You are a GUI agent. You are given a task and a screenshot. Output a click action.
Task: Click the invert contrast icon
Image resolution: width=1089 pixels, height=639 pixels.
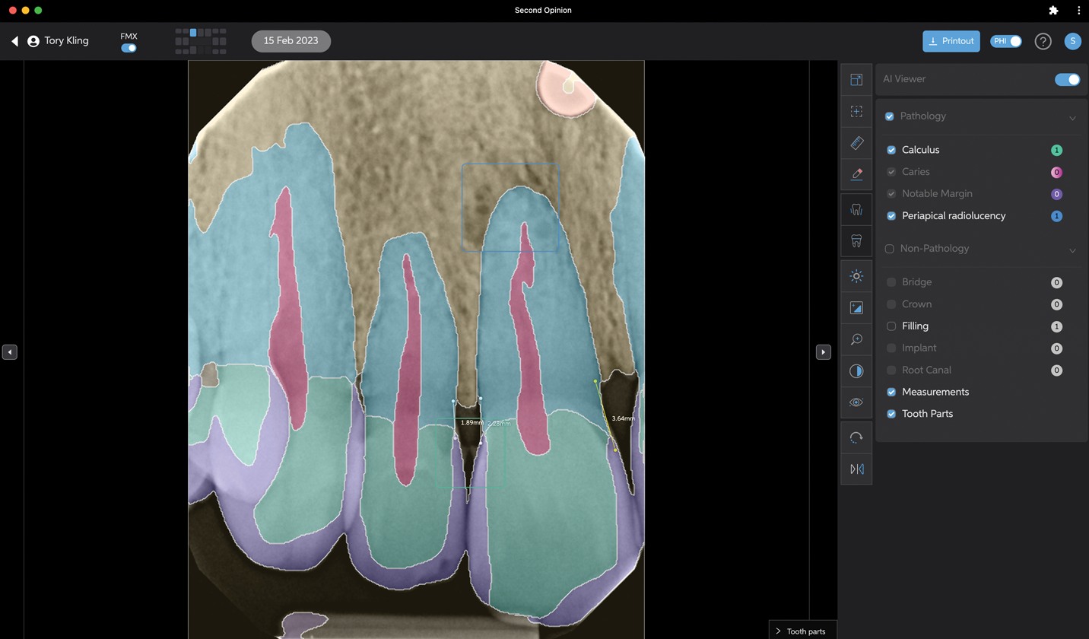856,371
